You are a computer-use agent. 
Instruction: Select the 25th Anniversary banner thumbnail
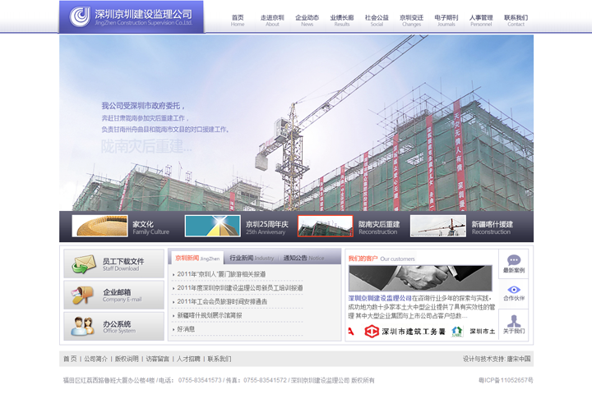tap(212, 226)
